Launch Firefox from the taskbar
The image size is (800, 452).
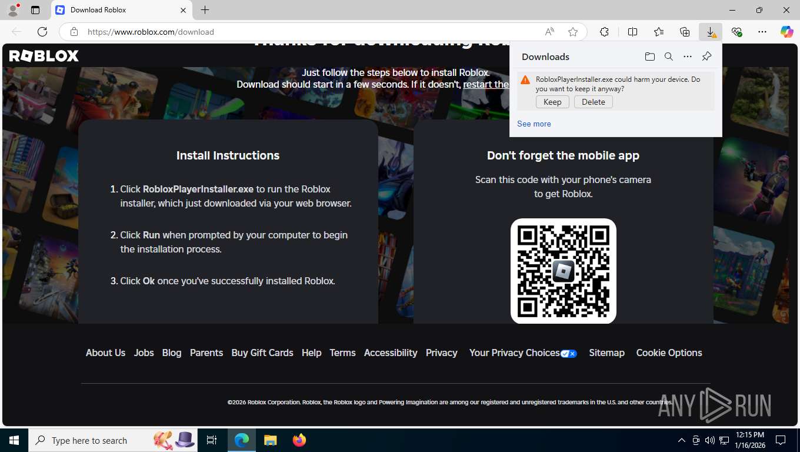(299, 440)
